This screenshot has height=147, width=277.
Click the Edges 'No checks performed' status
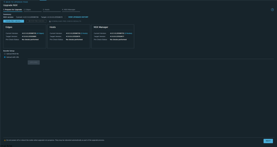30,40
